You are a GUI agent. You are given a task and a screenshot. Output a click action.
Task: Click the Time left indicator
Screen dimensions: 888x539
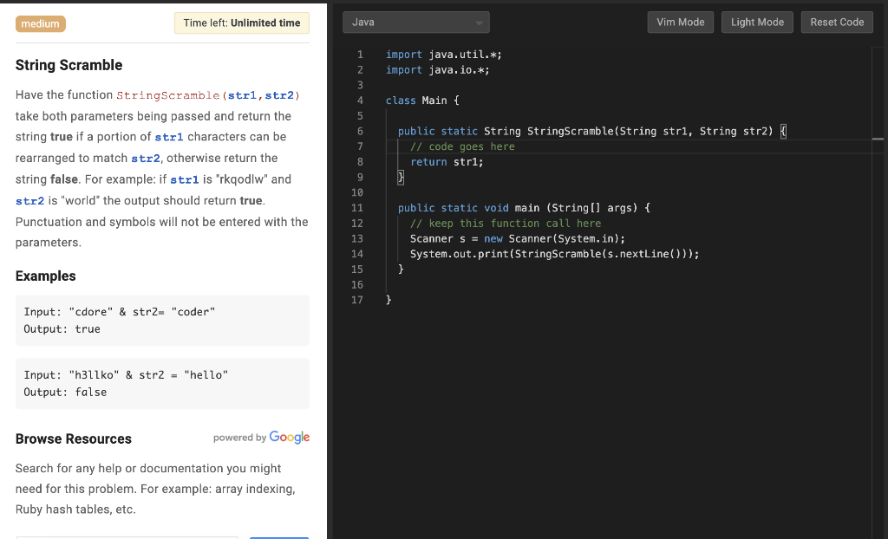[241, 23]
